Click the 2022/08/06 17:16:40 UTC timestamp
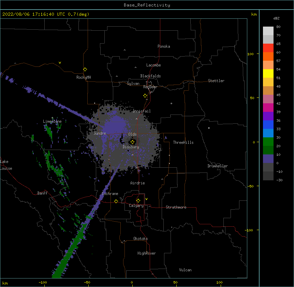The height and width of the screenshot is (287, 294). pyautogui.click(x=34, y=14)
